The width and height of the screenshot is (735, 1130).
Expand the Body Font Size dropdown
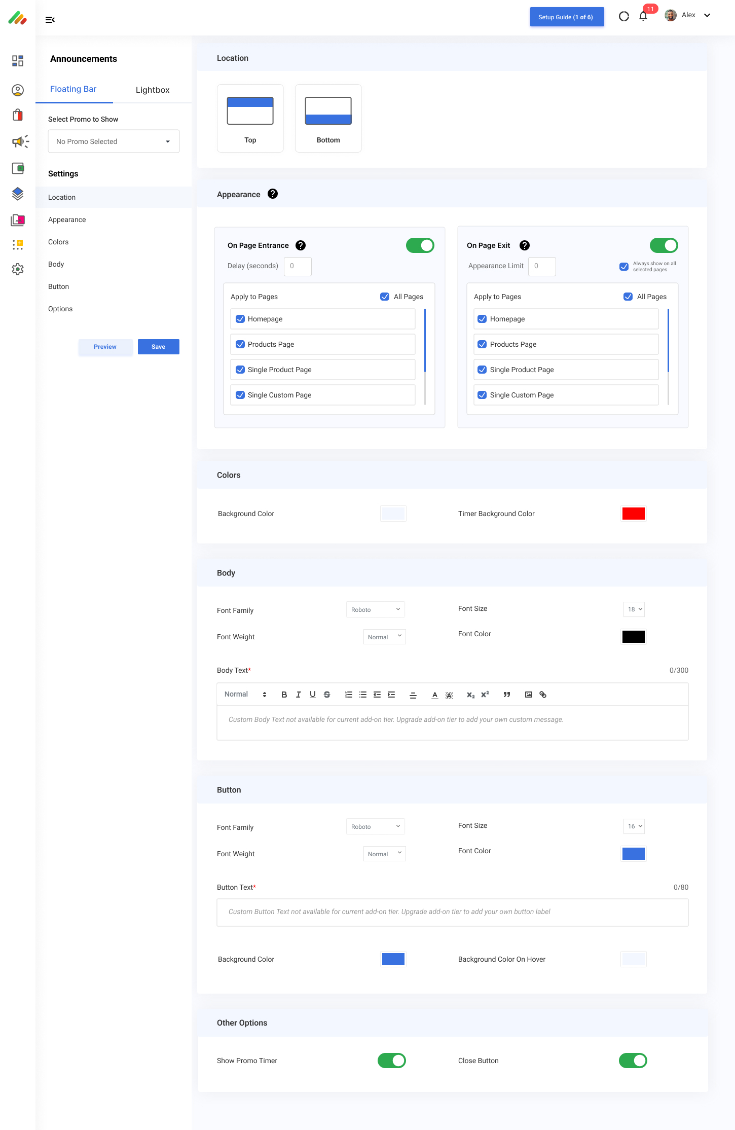tap(634, 609)
